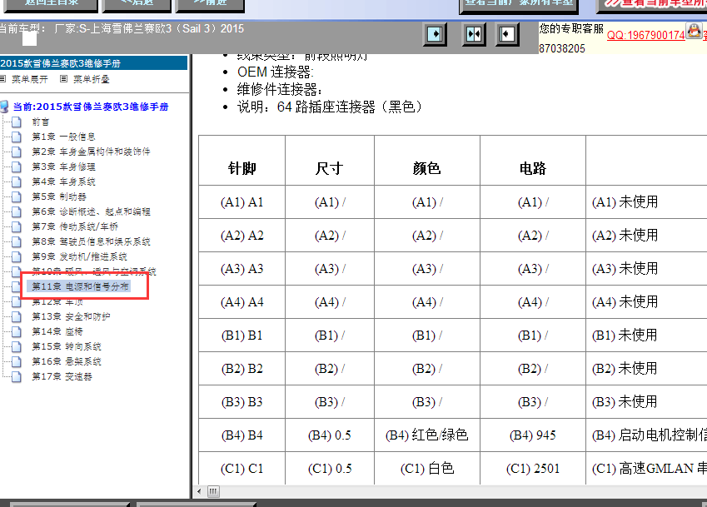The width and height of the screenshot is (707, 507).
Task: Click the page icon beside 第14章 座椅
Action: pos(16,331)
